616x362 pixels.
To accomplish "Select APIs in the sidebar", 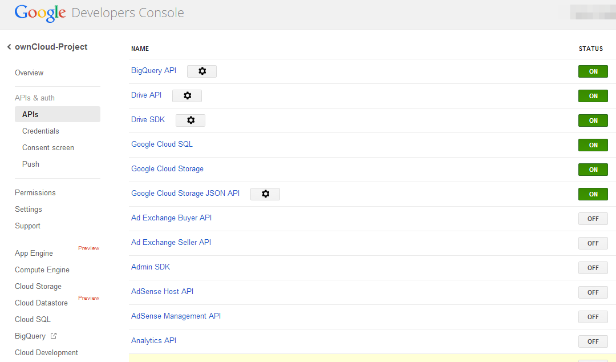I will tap(58, 114).
